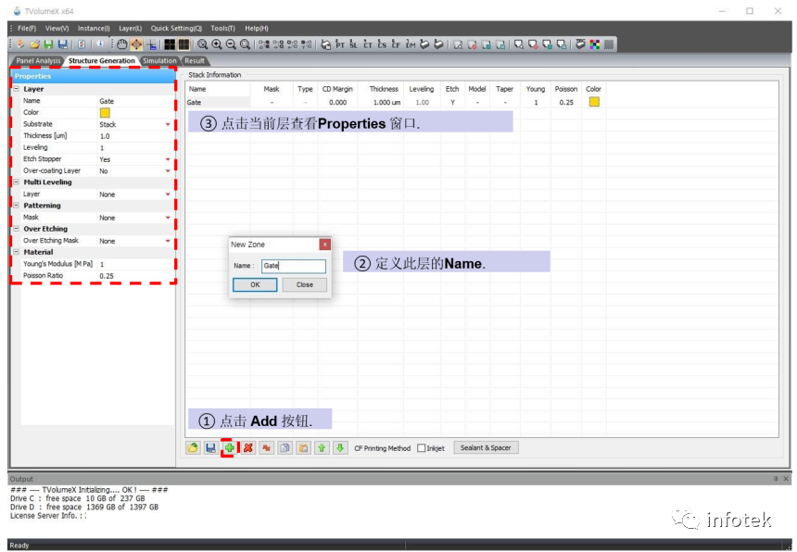Image resolution: width=797 pixels, height=552 pixels.
Task: Toggle the Inkjet checkbox
Action: (421, 448)
